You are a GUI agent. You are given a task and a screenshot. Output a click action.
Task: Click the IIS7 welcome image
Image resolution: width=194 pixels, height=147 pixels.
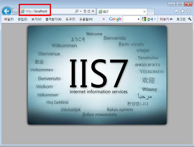point(97,75)
